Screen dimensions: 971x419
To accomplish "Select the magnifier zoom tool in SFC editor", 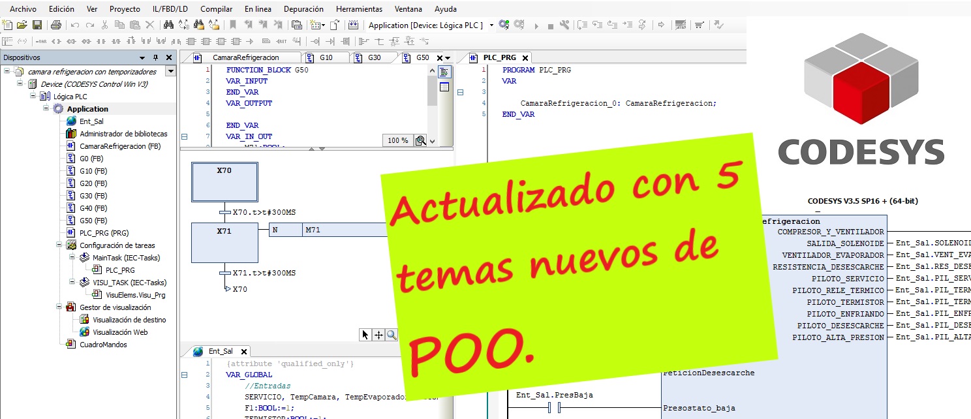I will point(392,335).
